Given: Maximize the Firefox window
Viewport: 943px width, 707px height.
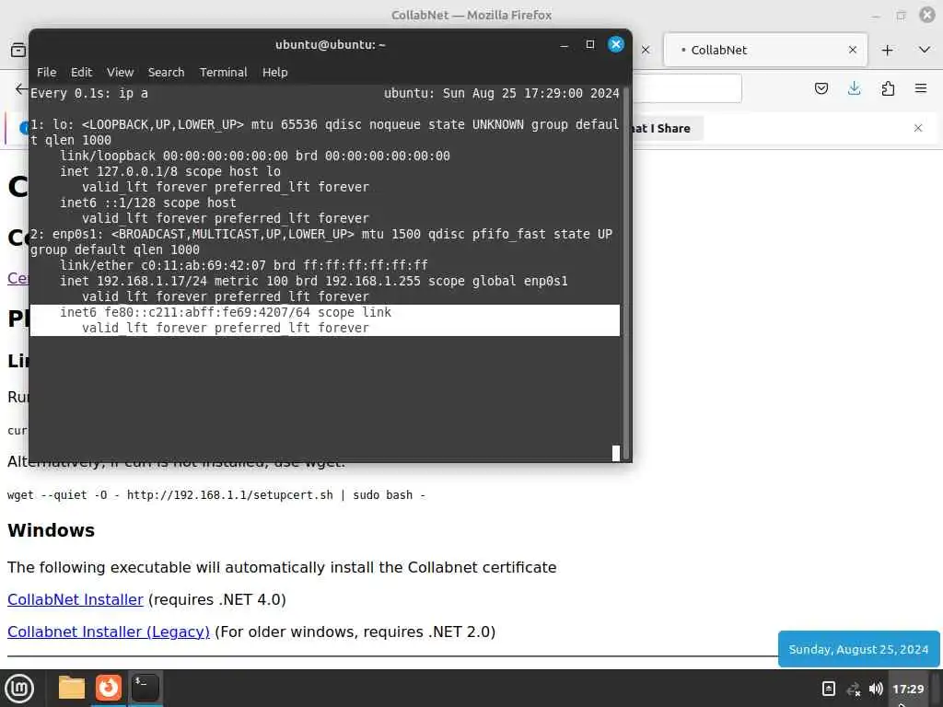Looking at the screenshot, I should 901,15.
